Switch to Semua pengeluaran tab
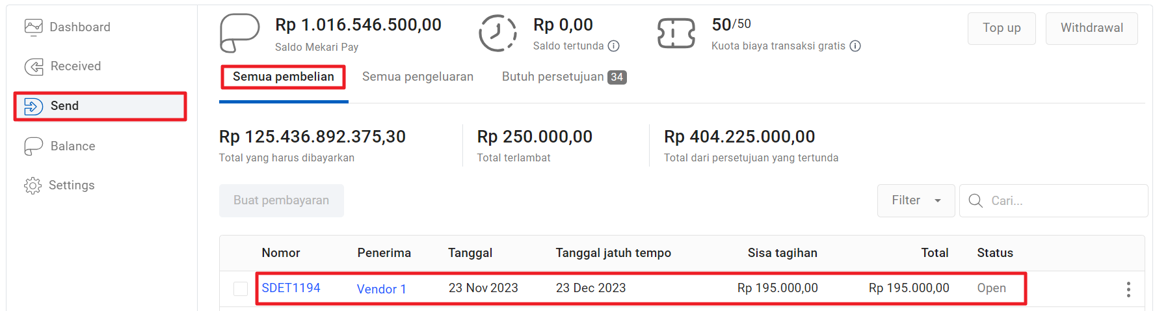 tap(418, 77)
